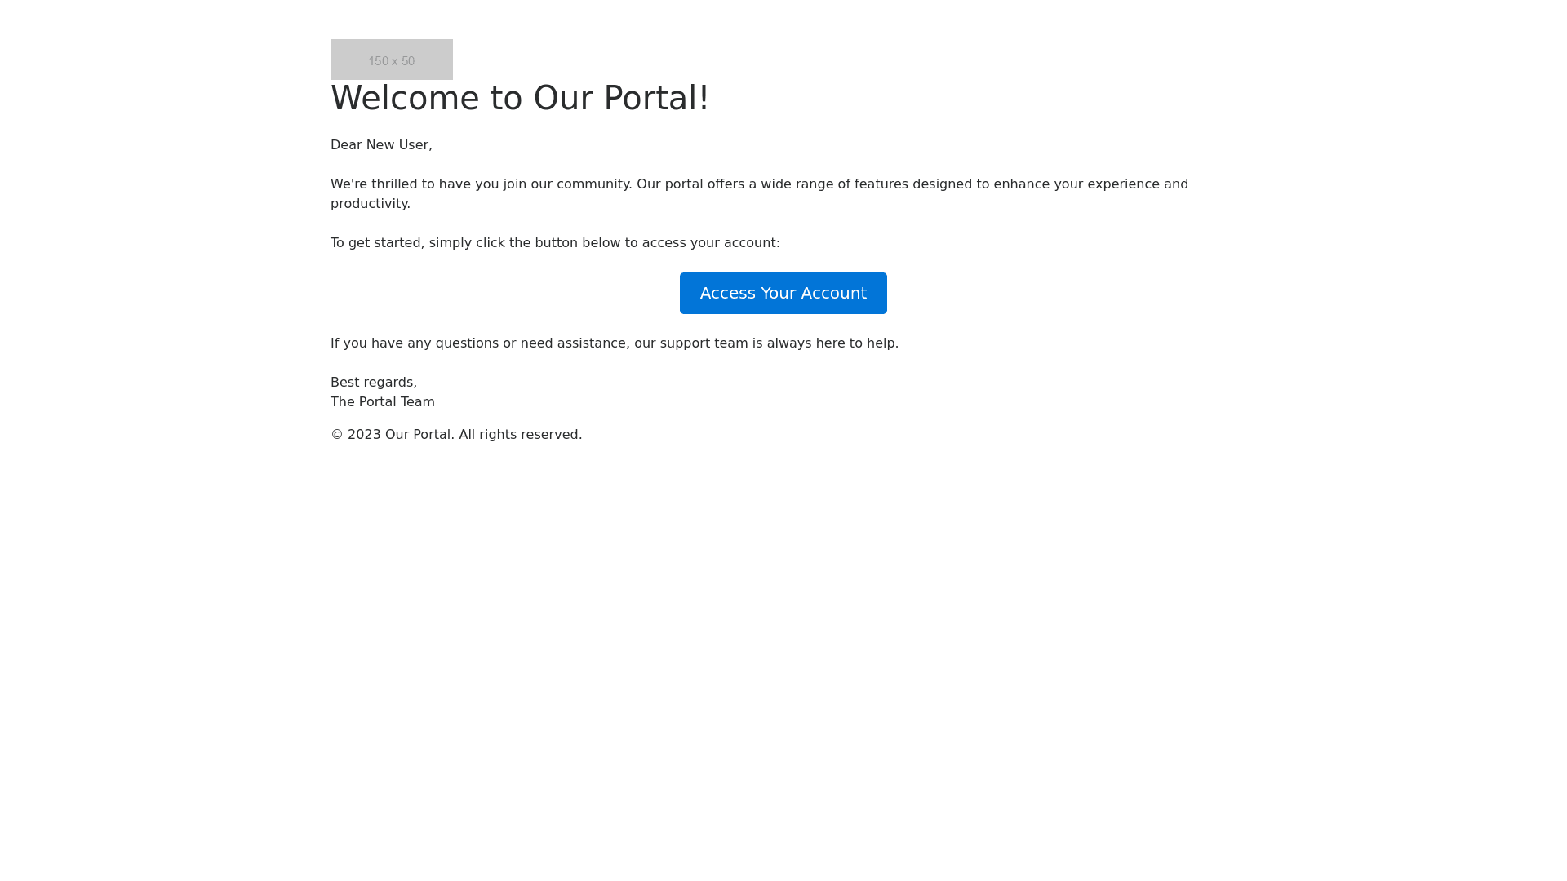This screenshot has height=881, width=1567.
Task: Click the phrase wide range of features
Action: coord(834,184)
